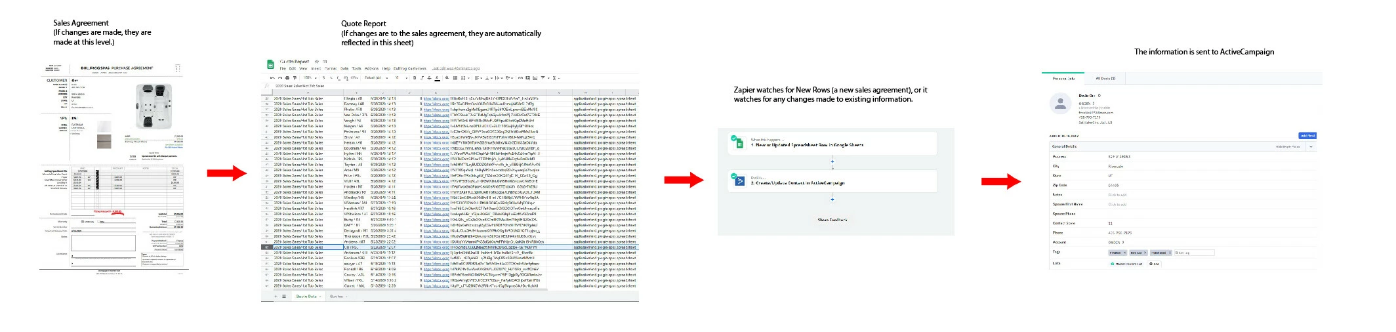Open the Tools menu

pos(356,68)
